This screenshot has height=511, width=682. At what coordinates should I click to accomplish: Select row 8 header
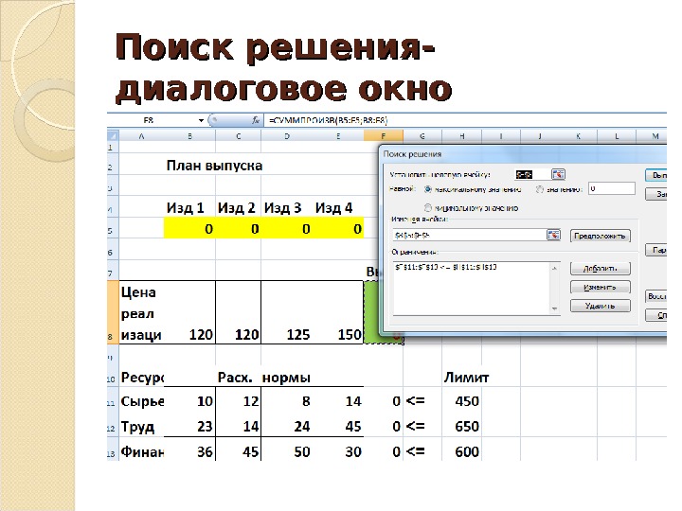tap(113, 312)
